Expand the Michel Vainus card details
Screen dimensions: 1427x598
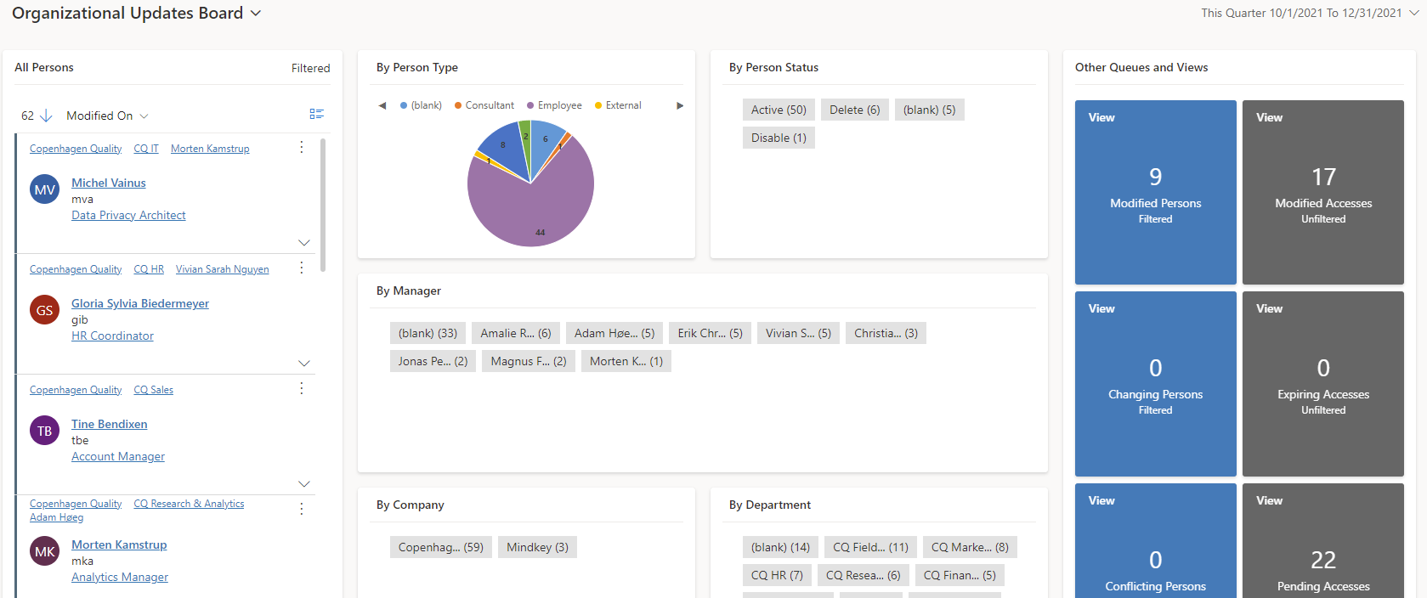coord(303,243)
